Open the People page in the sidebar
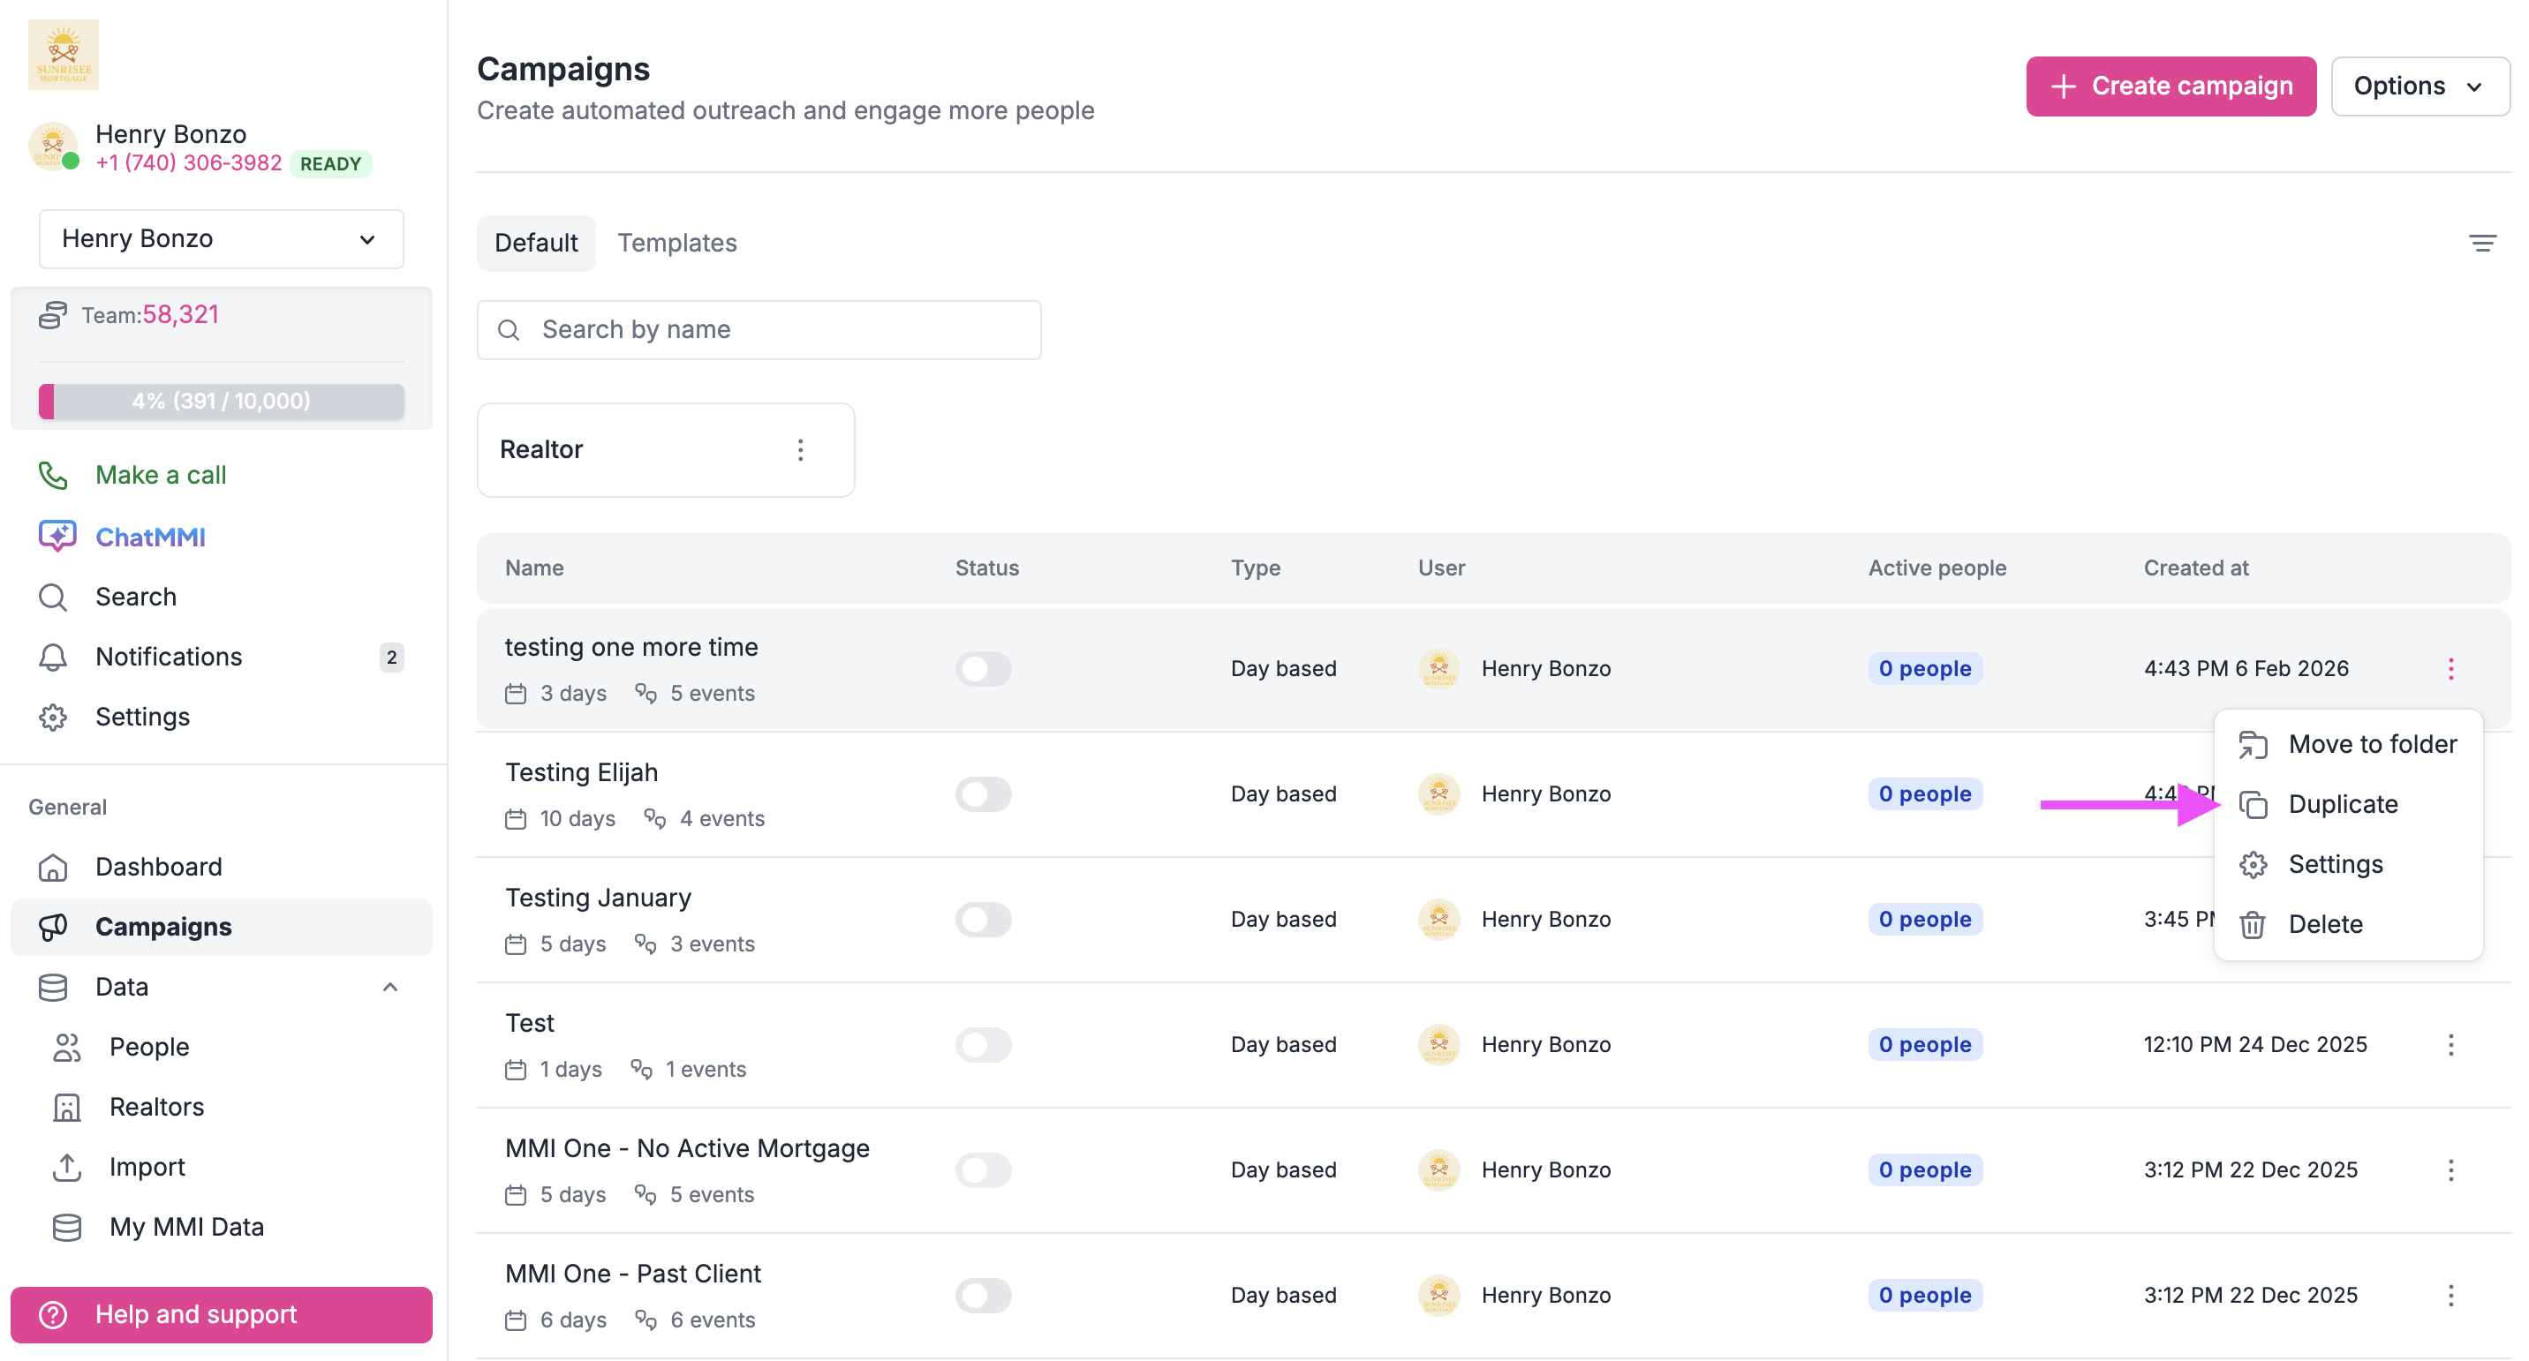This screenshot has width=2529, height=1361. point(149,1046)
